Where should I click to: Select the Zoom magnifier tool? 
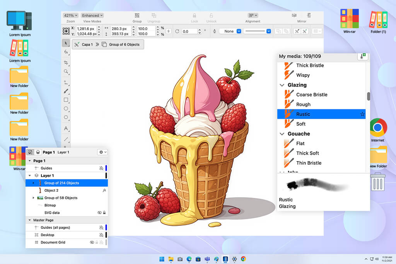[66, 72]
